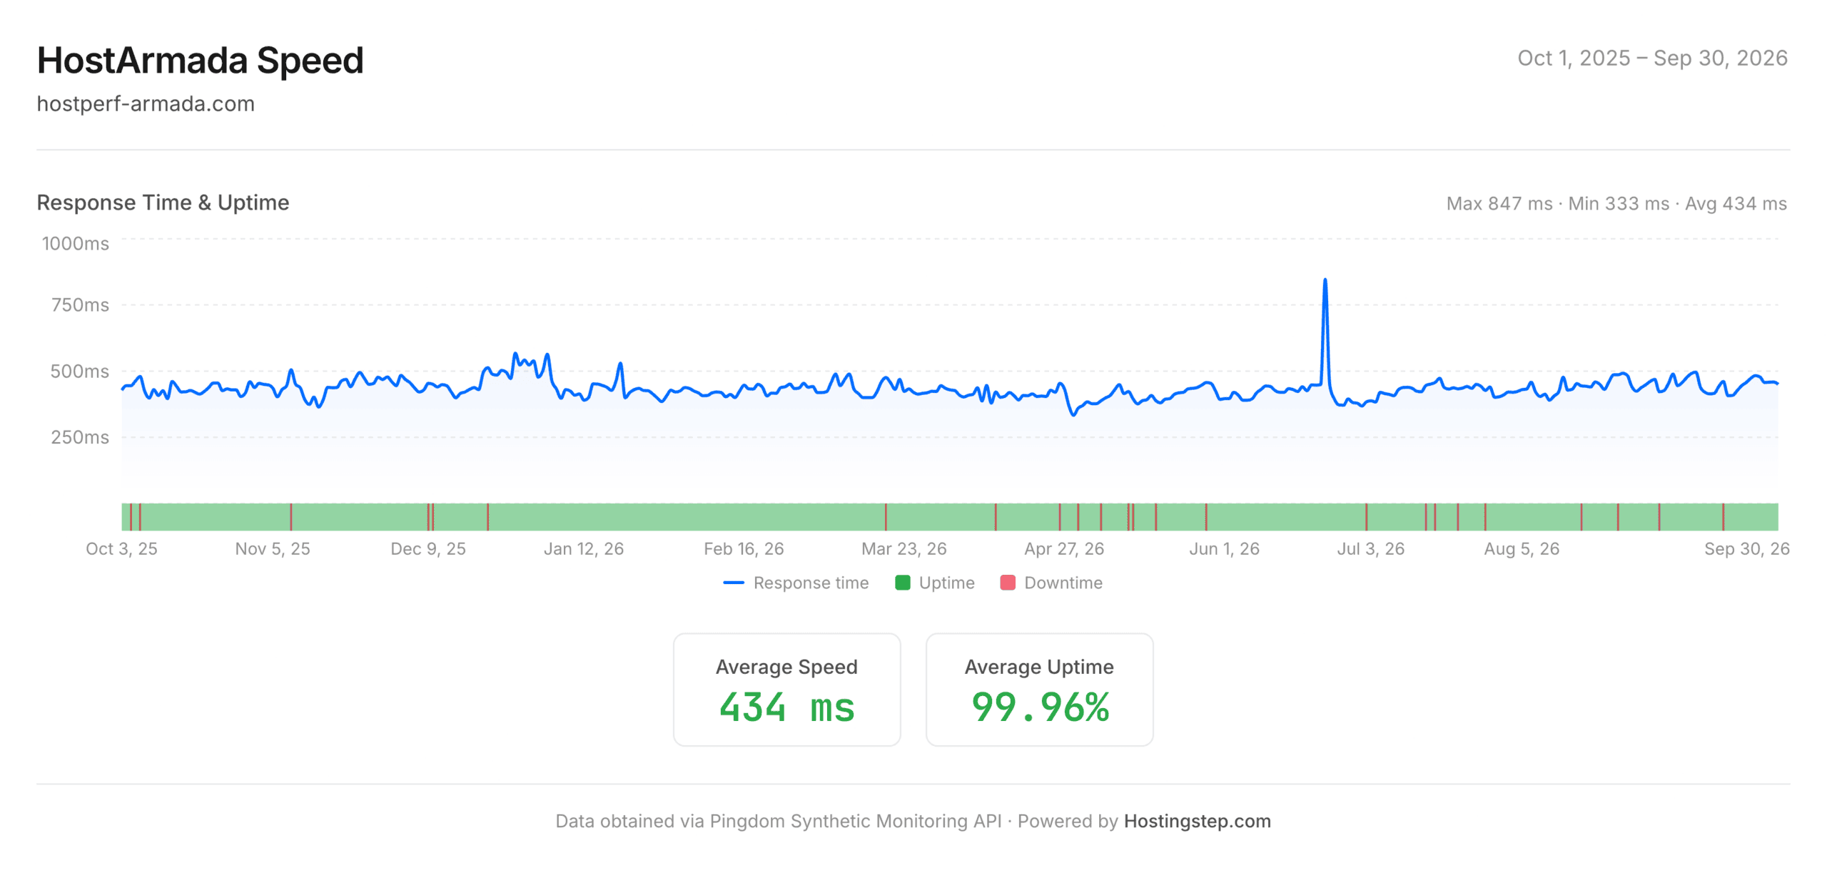Click the Aug 5, 26 axis date
1827x870 pixels.
pos(1522,548)
